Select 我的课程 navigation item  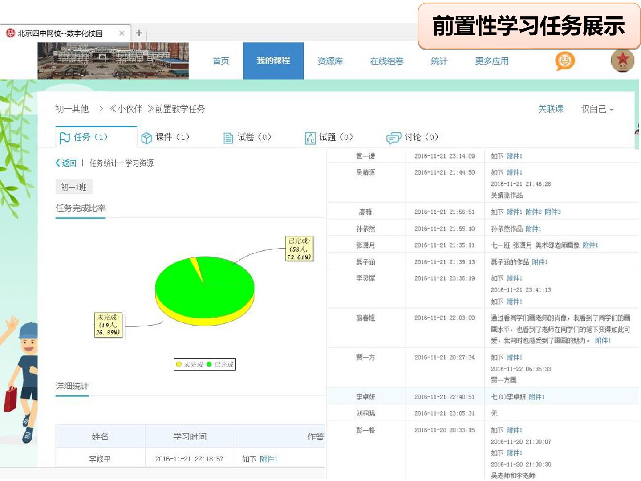pyautogui.click(x=273, y=61)
